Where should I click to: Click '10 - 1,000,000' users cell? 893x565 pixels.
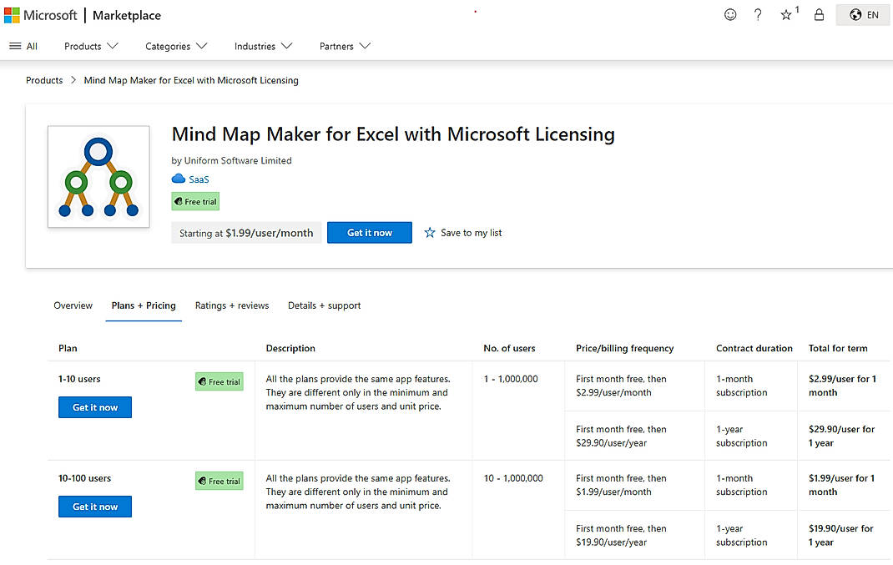(x=513, y=478)
